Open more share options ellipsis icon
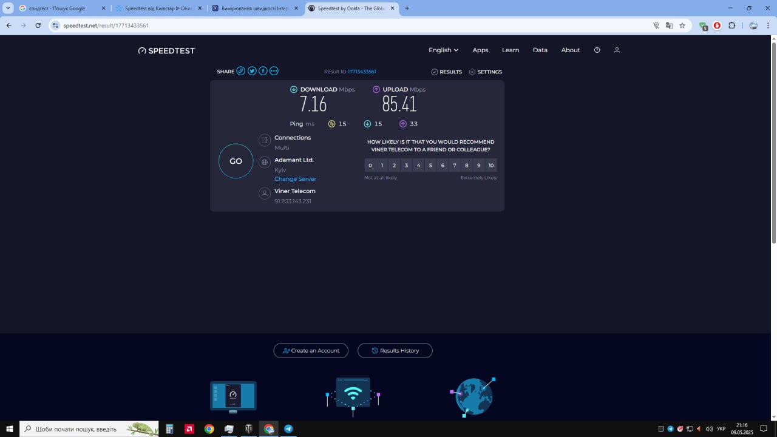 274,71
